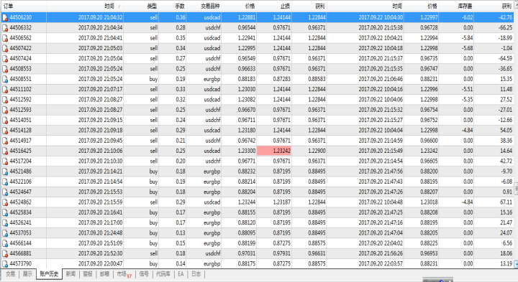Open the 展示 tab
The width and height of the screenshot is (518, 282).
click(27, 274)
